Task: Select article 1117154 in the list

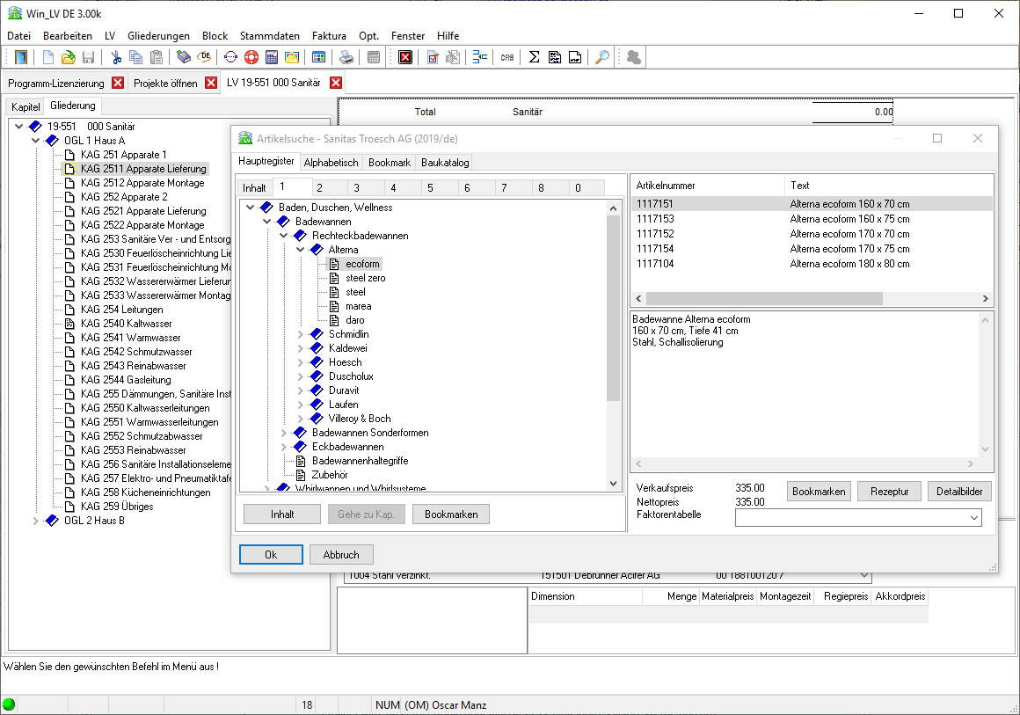Action: (655, 249)
